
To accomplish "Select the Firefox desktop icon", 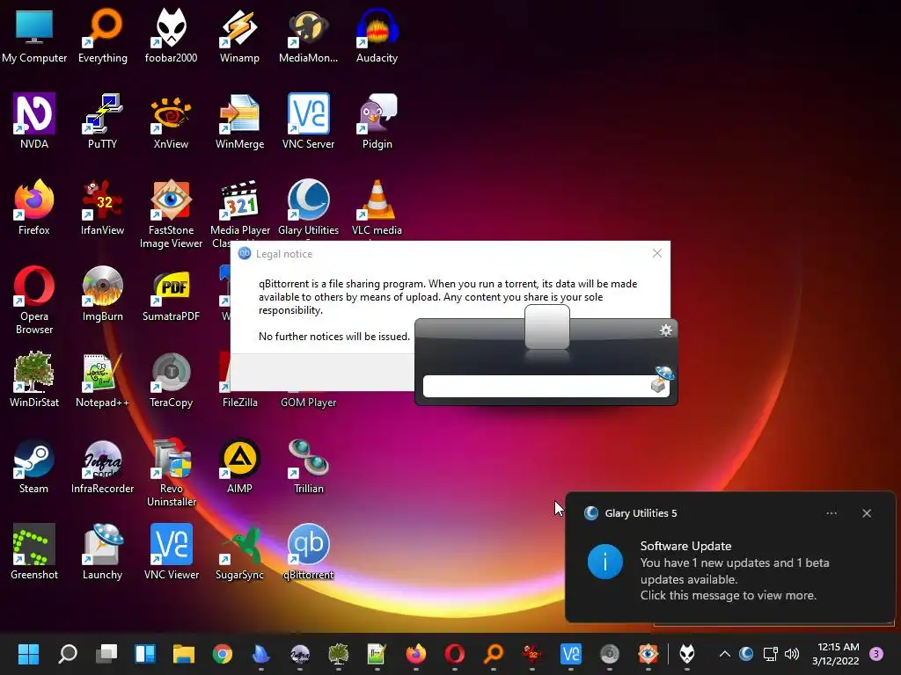I will coord(34,207).
